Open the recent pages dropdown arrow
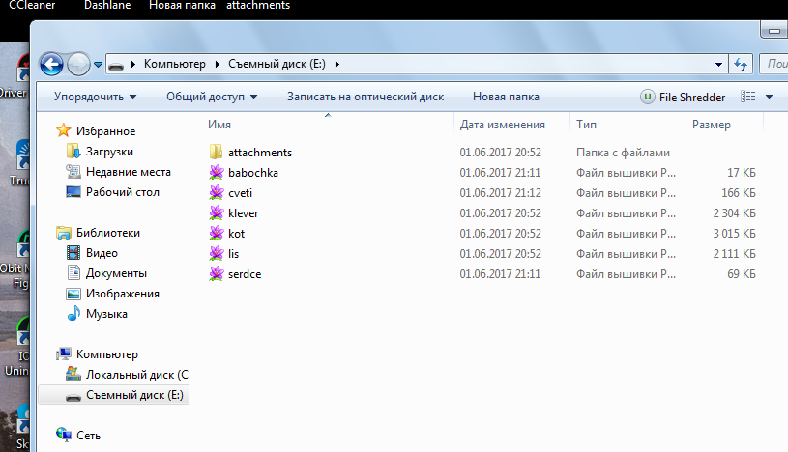The height and width of the screenshot is (452, 788). point(98,65)
